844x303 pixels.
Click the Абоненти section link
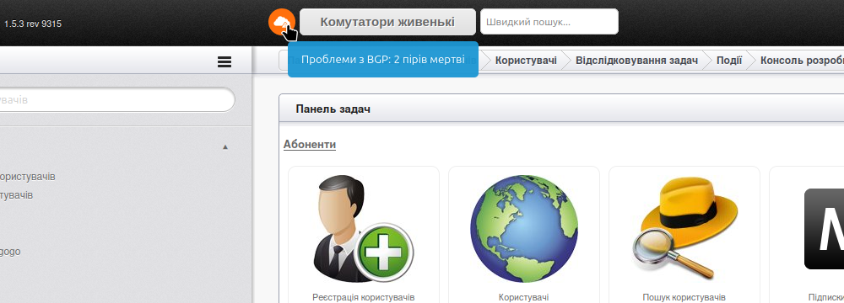[x=310, y=145]
